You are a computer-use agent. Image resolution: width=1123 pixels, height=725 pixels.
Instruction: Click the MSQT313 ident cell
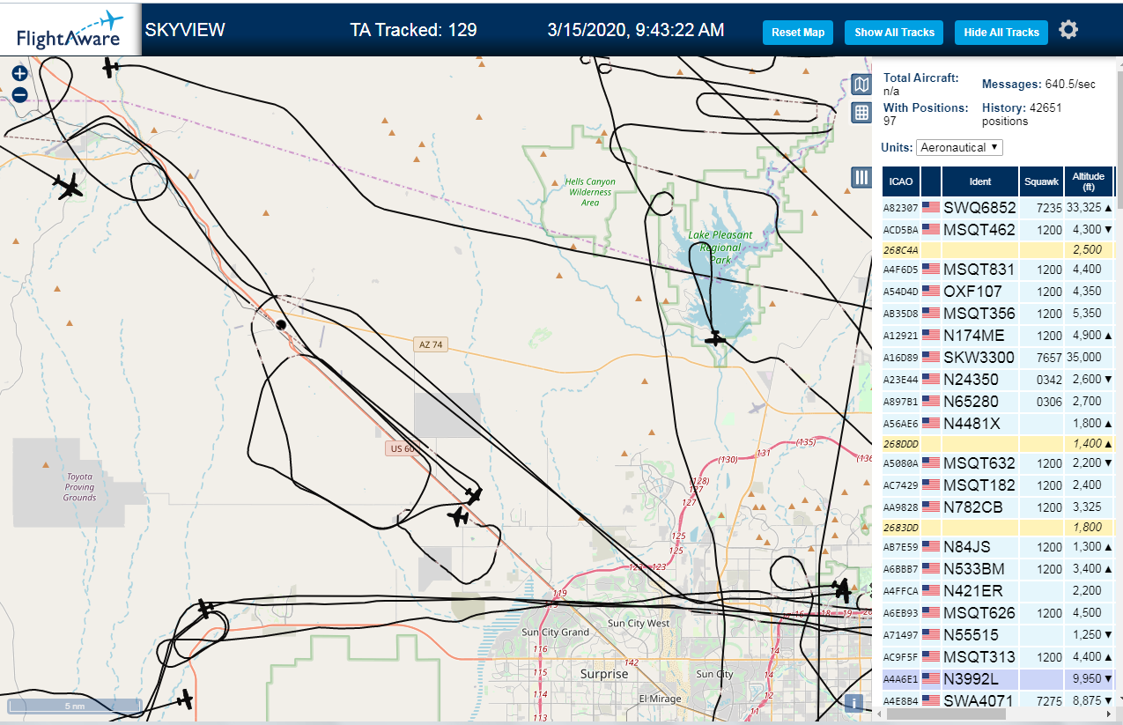click(979, 657)
